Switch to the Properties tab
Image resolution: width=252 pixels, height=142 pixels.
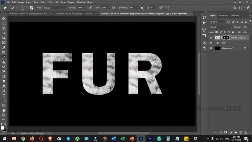click(223, 16)
